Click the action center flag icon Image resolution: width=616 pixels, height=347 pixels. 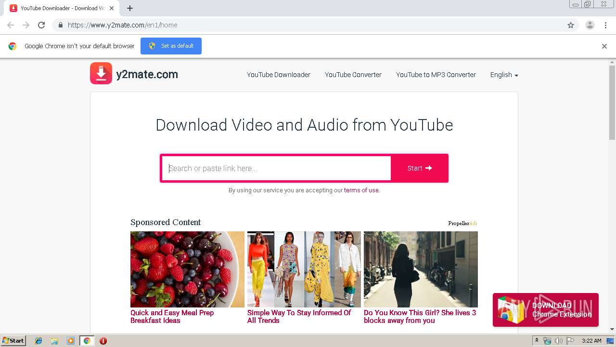pos(570,341)
